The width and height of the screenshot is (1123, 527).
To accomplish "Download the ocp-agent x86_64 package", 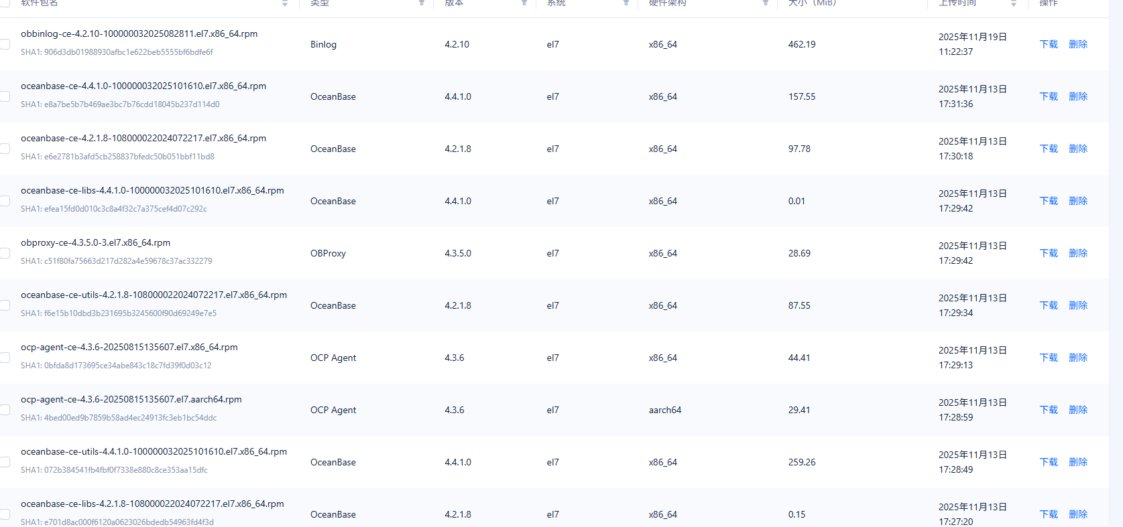I will (1048, 358).
